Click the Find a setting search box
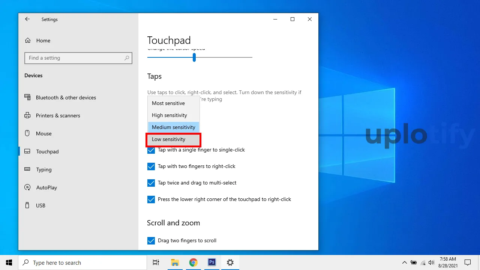 coord(75,58)
